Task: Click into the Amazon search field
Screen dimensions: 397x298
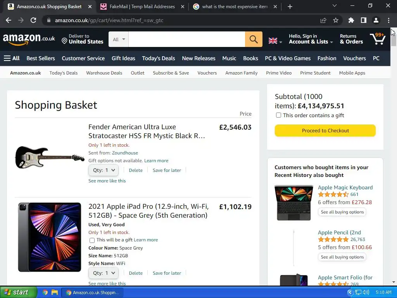Action: [186, 39]
